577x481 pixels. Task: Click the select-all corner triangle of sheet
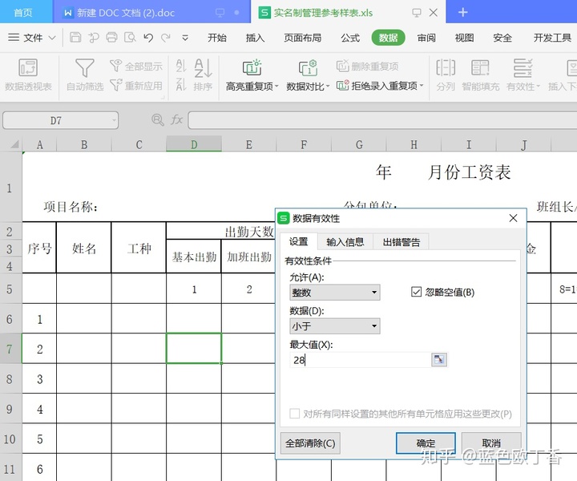coord(14,144)
